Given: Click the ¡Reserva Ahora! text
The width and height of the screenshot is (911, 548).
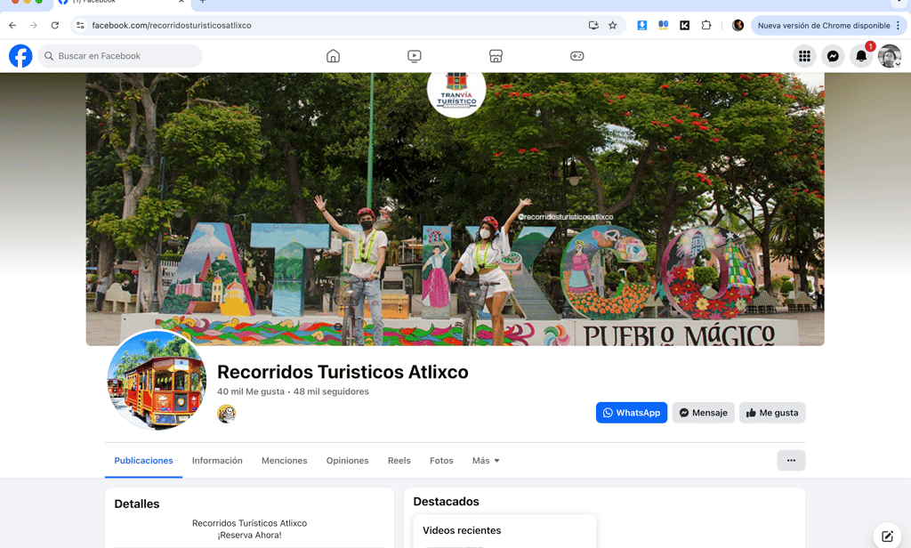Looking at the screenshot, I should coord(250,536).
